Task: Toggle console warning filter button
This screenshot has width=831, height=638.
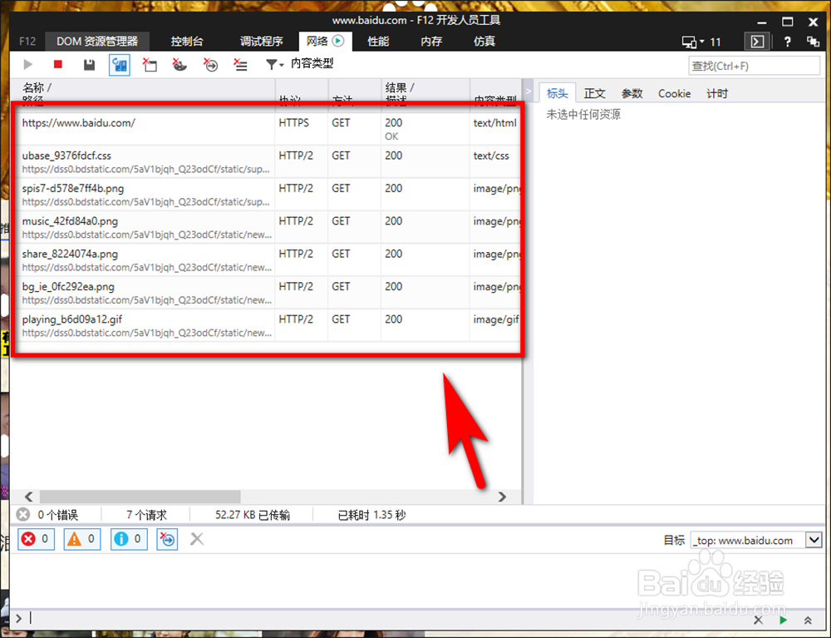Action: (82, 539)
